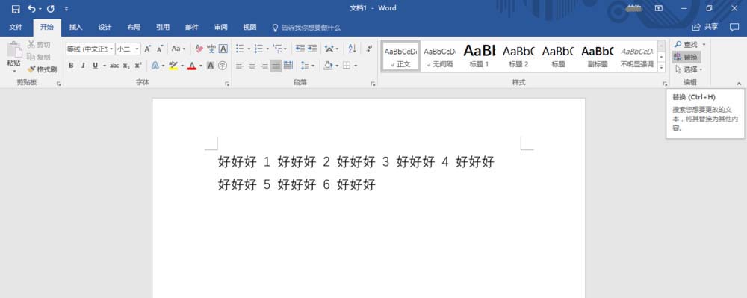Align text left
747x298 pixels.
(x=240, y=66)
